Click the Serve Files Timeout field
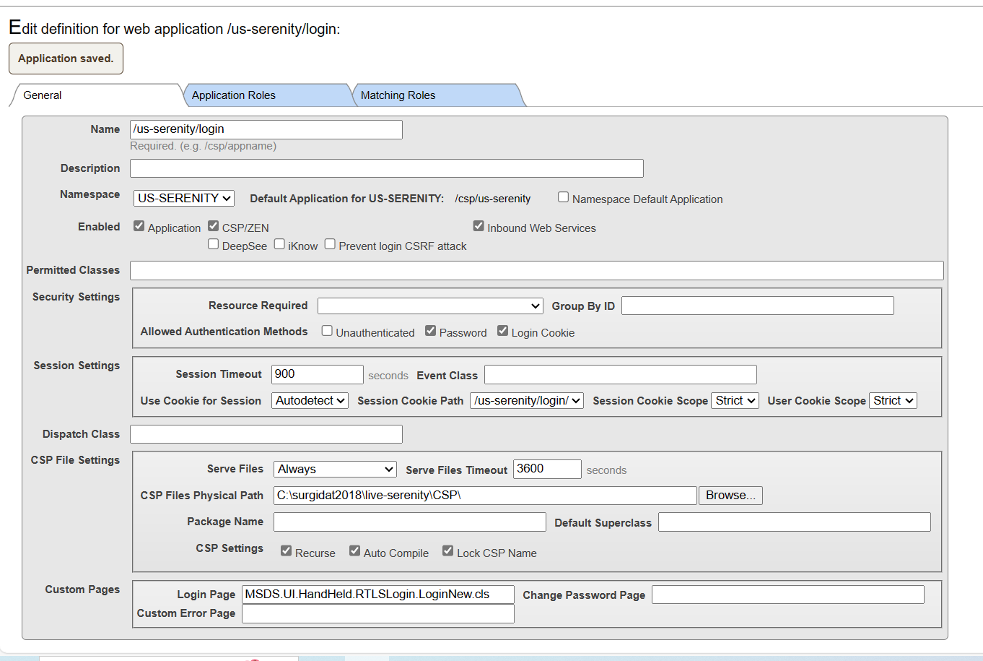Image resolution: width=983 pixels, height=661 pixels. [547, 469]
